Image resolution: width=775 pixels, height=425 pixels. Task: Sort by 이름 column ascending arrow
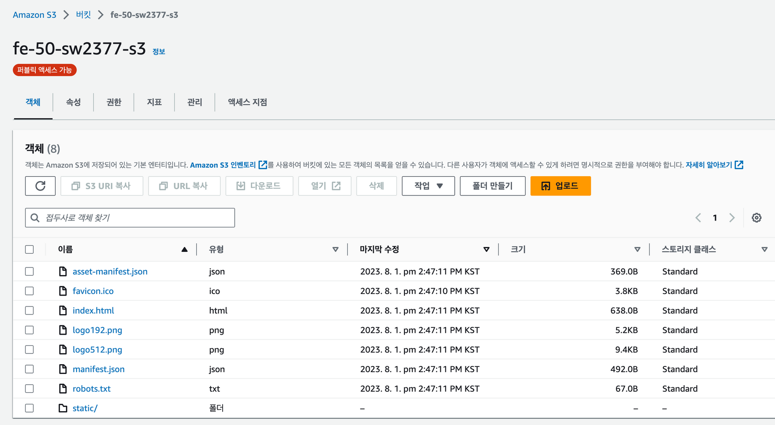tap(185, 250)
